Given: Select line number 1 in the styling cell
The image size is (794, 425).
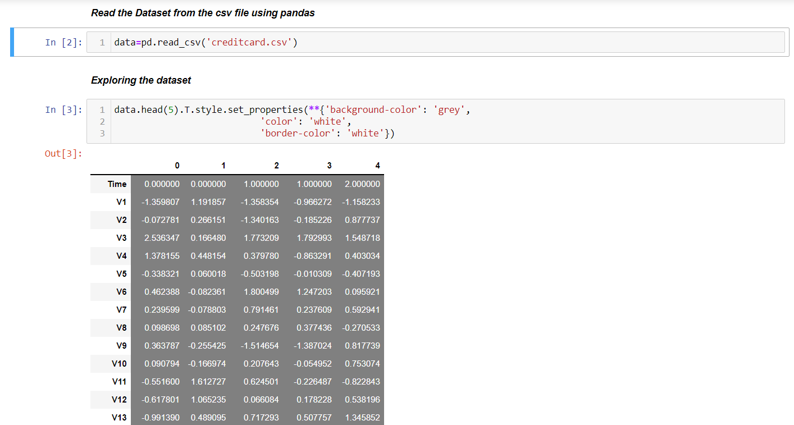Looking at the screenshot, I should click(x=102, y=109).
